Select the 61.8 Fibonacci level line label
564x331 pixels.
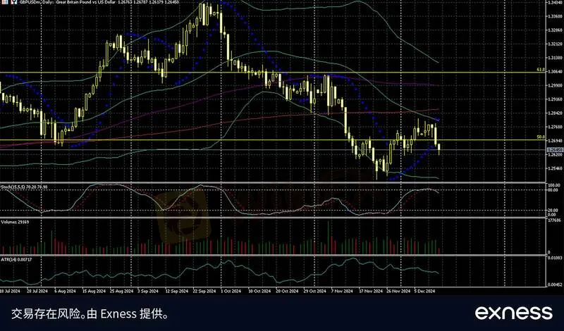pos(539,70)
